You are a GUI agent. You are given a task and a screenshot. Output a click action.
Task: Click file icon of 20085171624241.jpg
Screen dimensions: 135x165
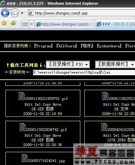(x=25, y=158)
